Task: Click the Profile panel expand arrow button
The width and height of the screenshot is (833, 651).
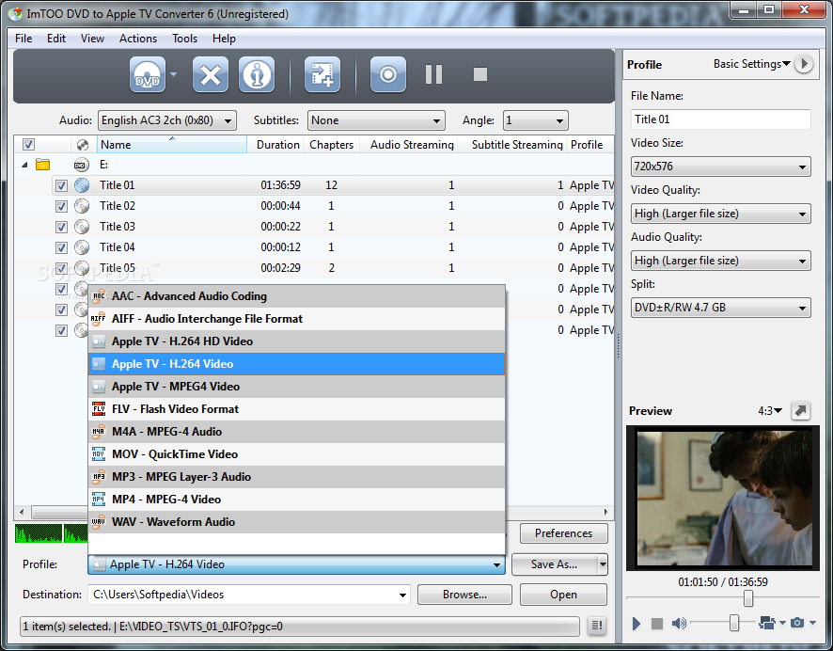Action: (804, 64)
